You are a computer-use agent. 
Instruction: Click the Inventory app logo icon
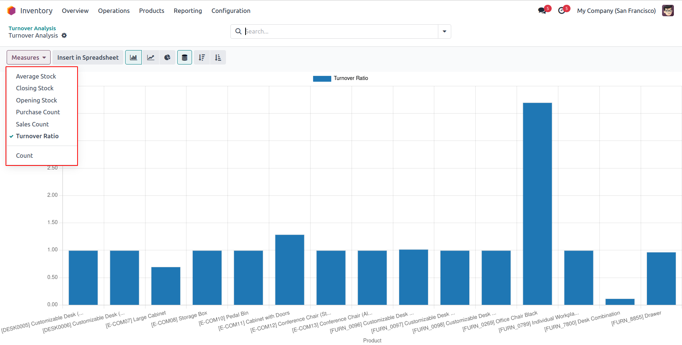(x=11, y=11)
